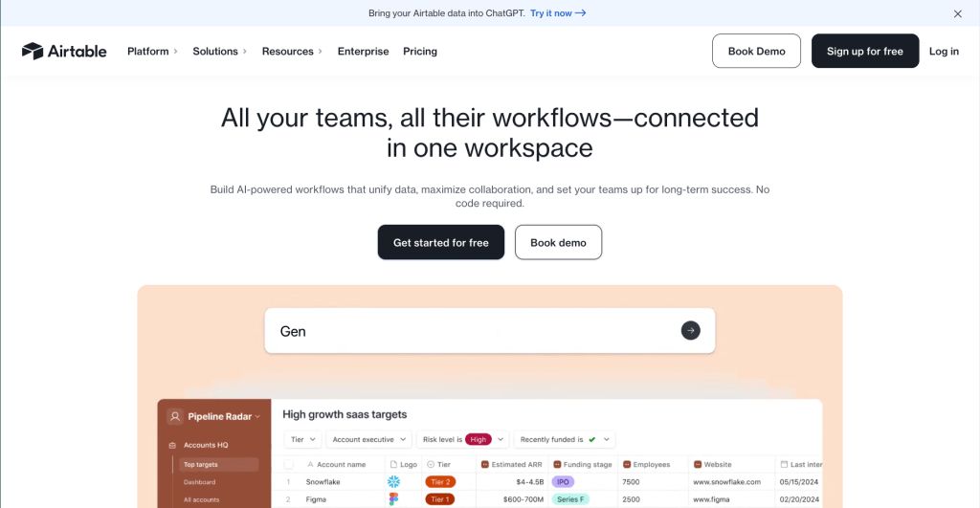This screenshot has width=980, height=508.
Task: Click the Snowflake logo icon
Action: coord(393,482)
